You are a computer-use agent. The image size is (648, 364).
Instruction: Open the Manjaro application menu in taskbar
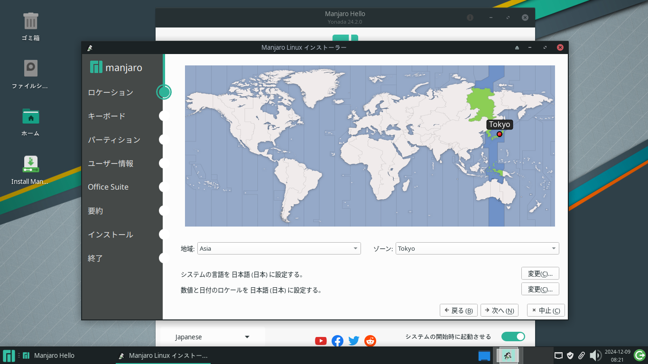tap(9, 355)
